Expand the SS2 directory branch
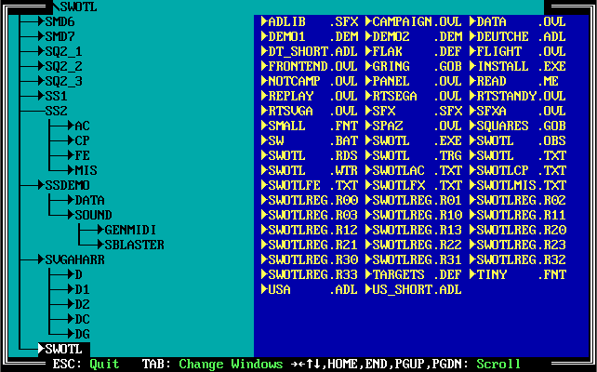 [x=57, y=111]
